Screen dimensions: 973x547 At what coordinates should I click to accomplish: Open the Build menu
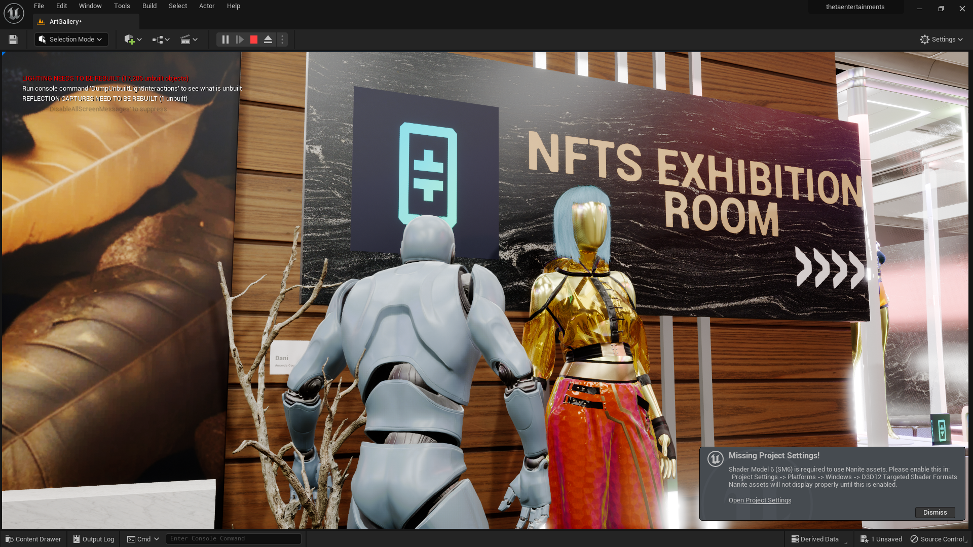tap(149, 6)
